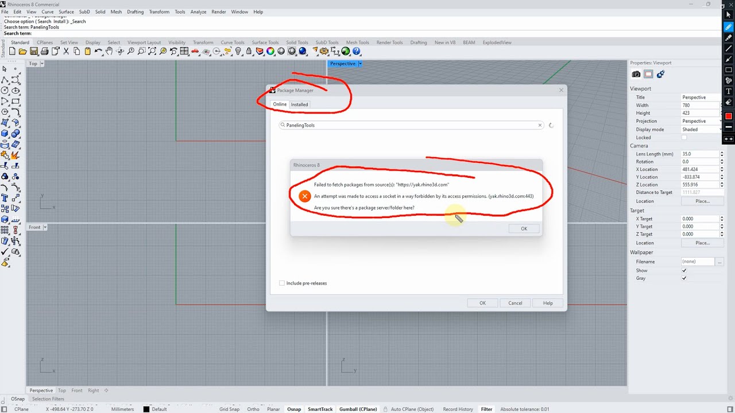The height and width of the screenshot is (413, 735).
Task: Enable Include pre-releases in Package Manager
Action: click(282, 283)
